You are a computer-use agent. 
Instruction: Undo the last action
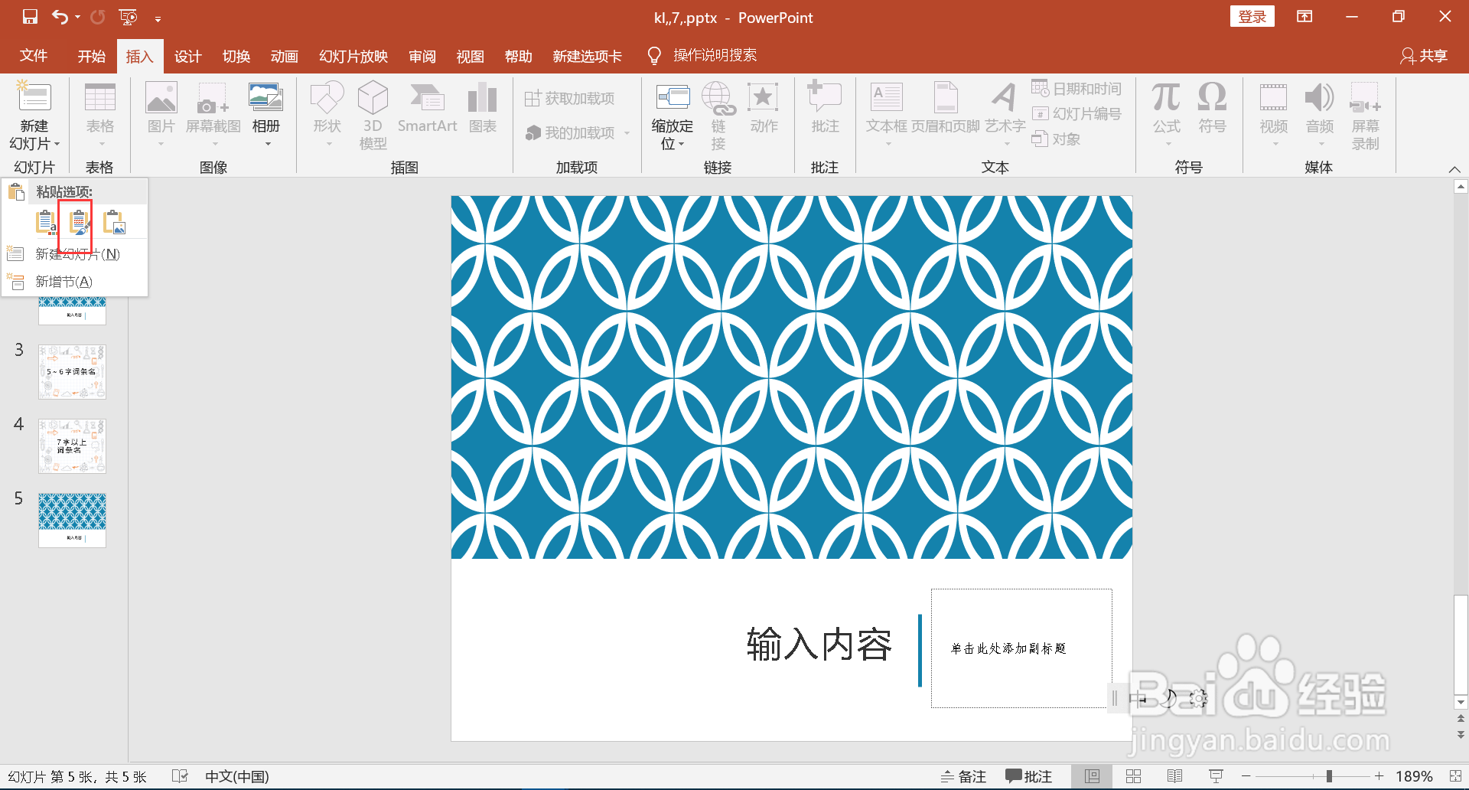click(x=60, y=17)
